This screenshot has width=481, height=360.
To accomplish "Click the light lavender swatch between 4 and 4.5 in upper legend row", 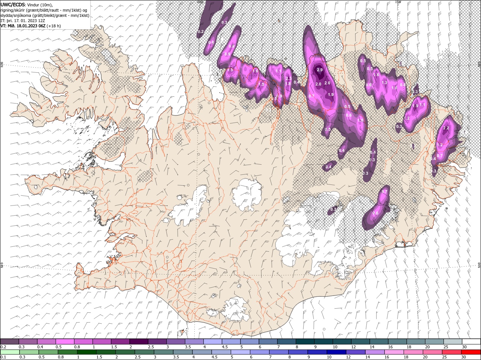I will (213, 341).
